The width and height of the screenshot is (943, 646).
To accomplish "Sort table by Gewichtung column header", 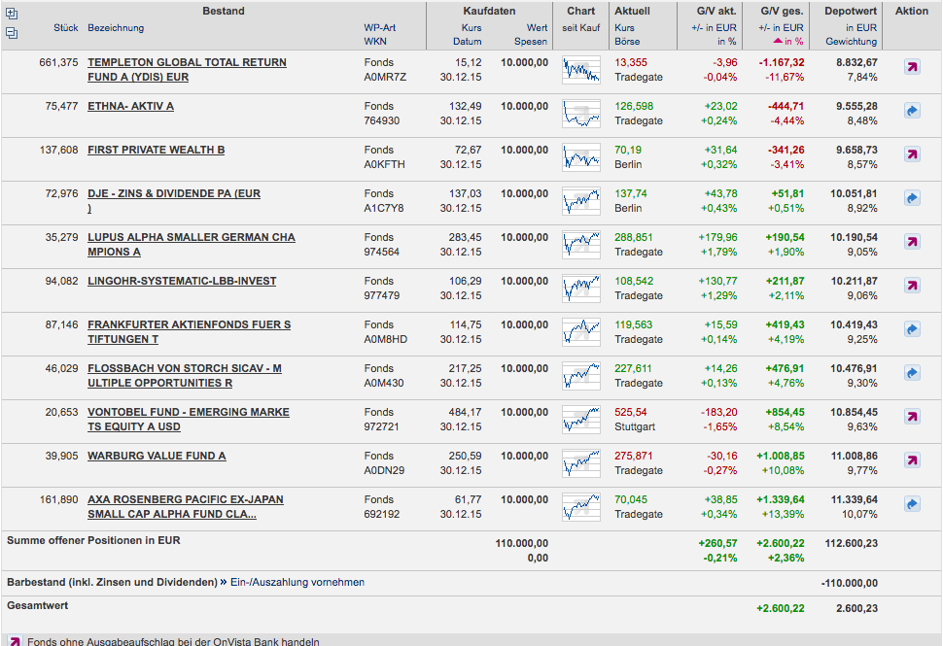I will click(x=851, y=42).
